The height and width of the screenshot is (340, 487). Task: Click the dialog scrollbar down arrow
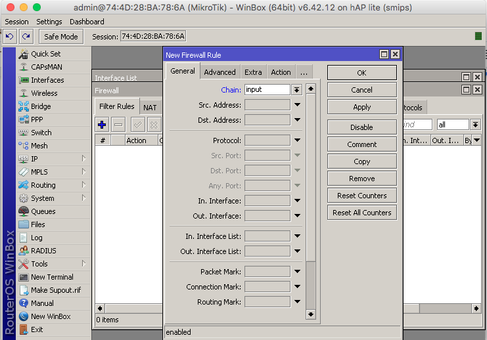pyautogui.click(x=311, y=314)
